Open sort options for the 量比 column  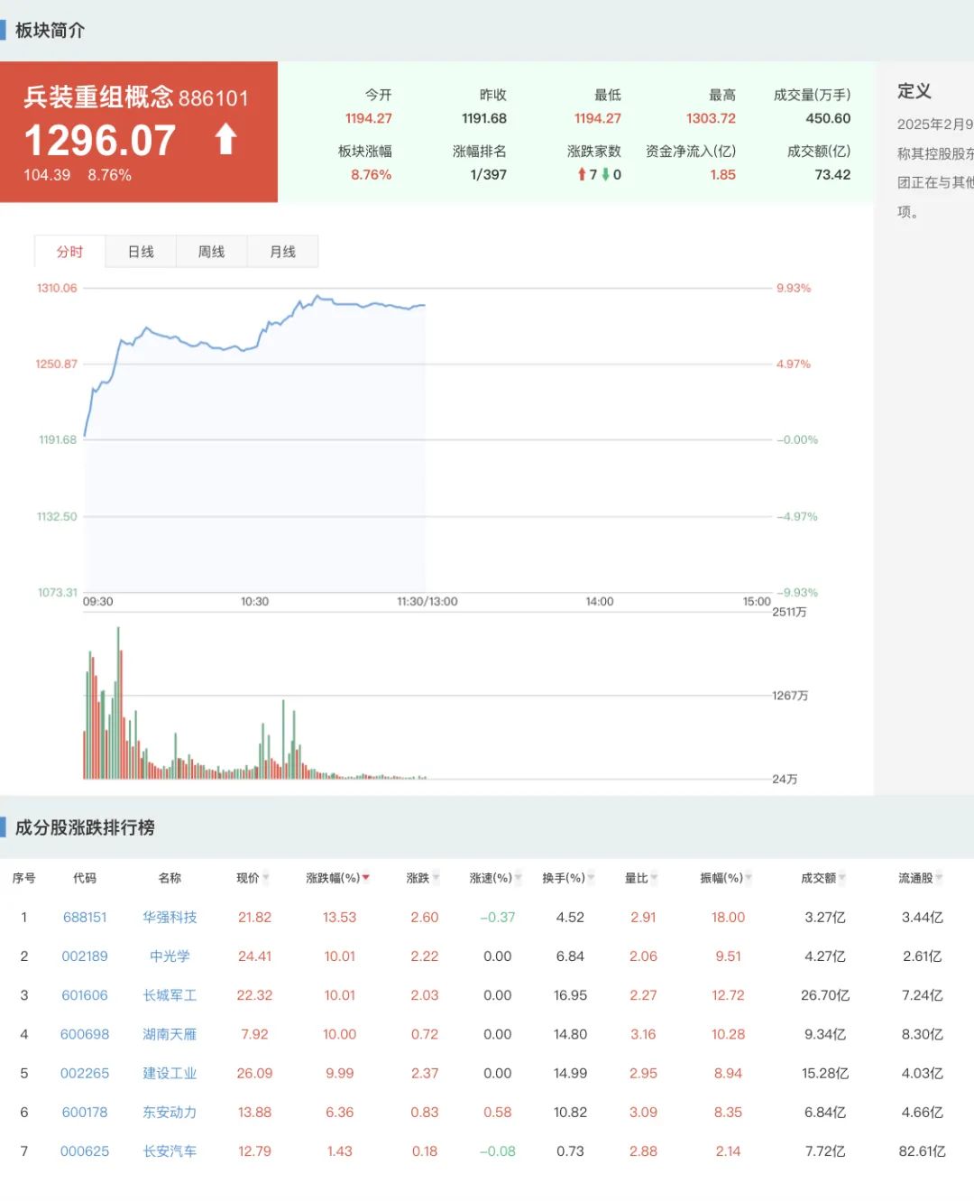click(656, 877)
